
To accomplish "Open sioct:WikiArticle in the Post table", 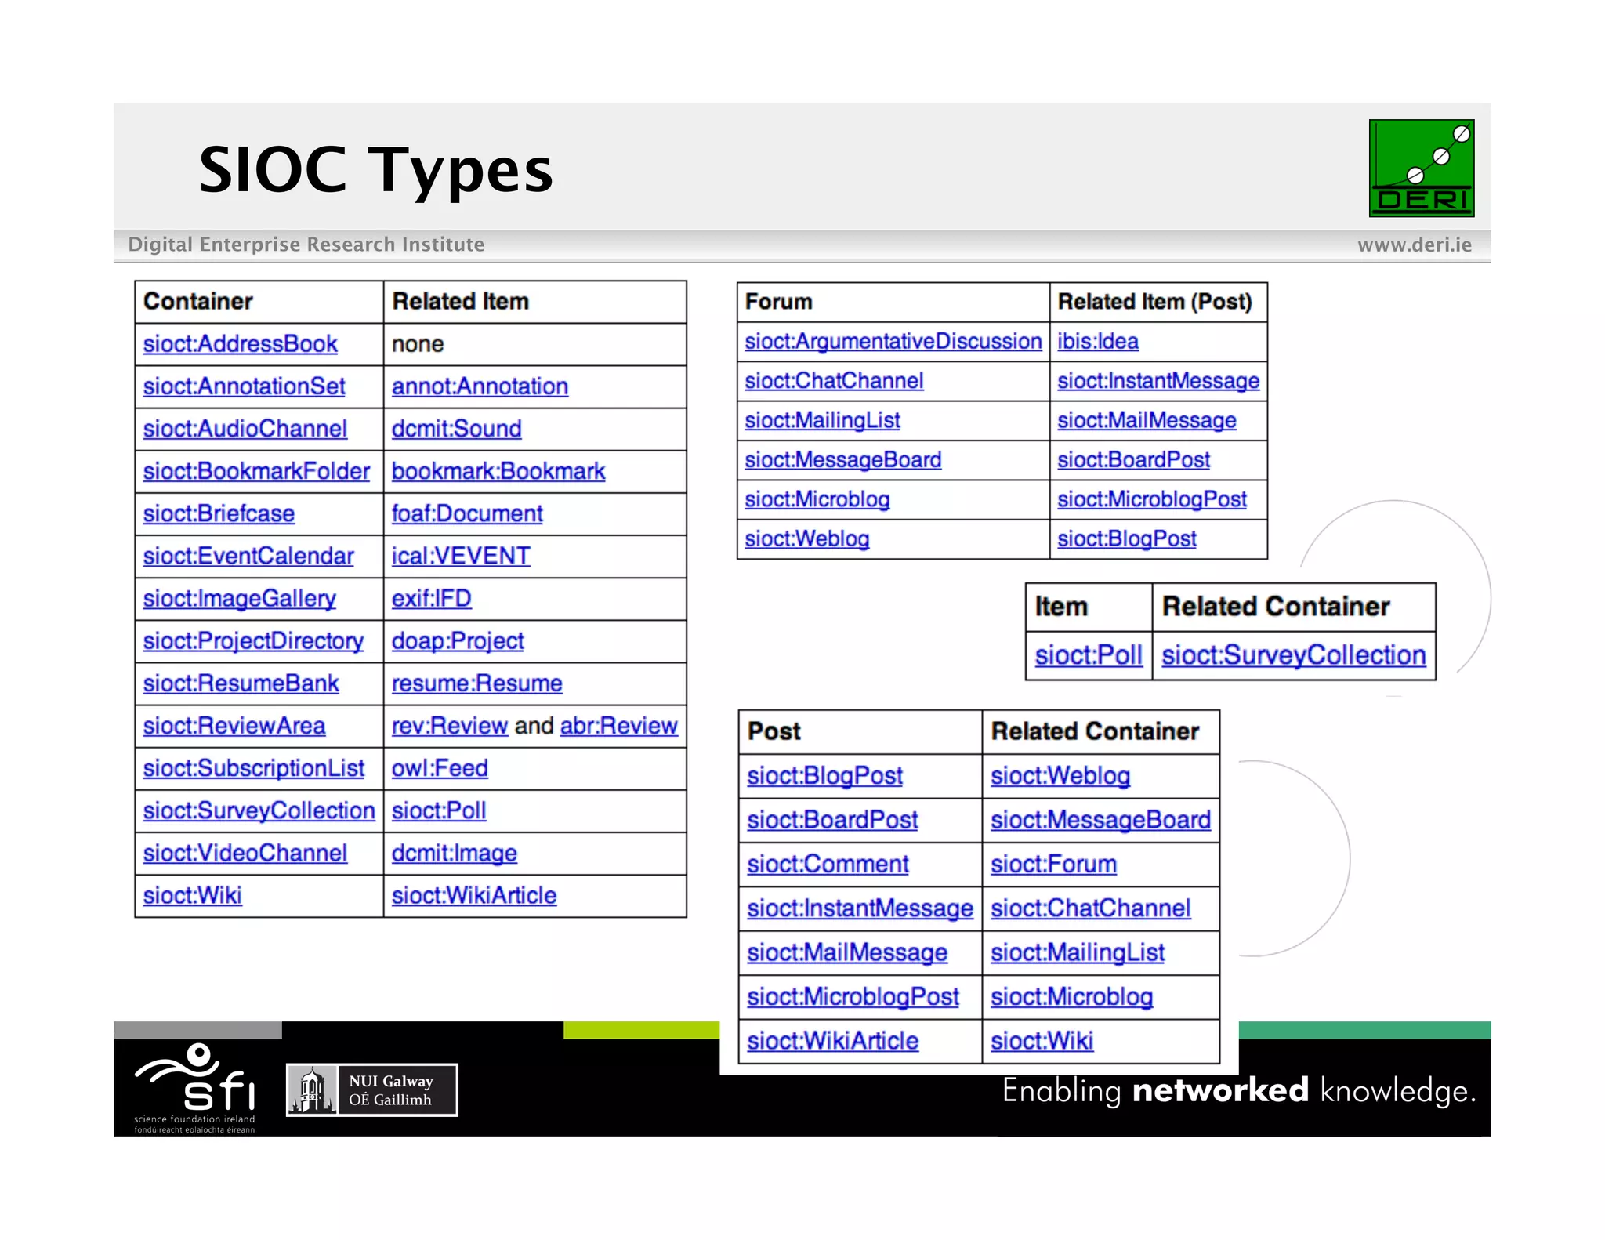I will [832, 1041].
